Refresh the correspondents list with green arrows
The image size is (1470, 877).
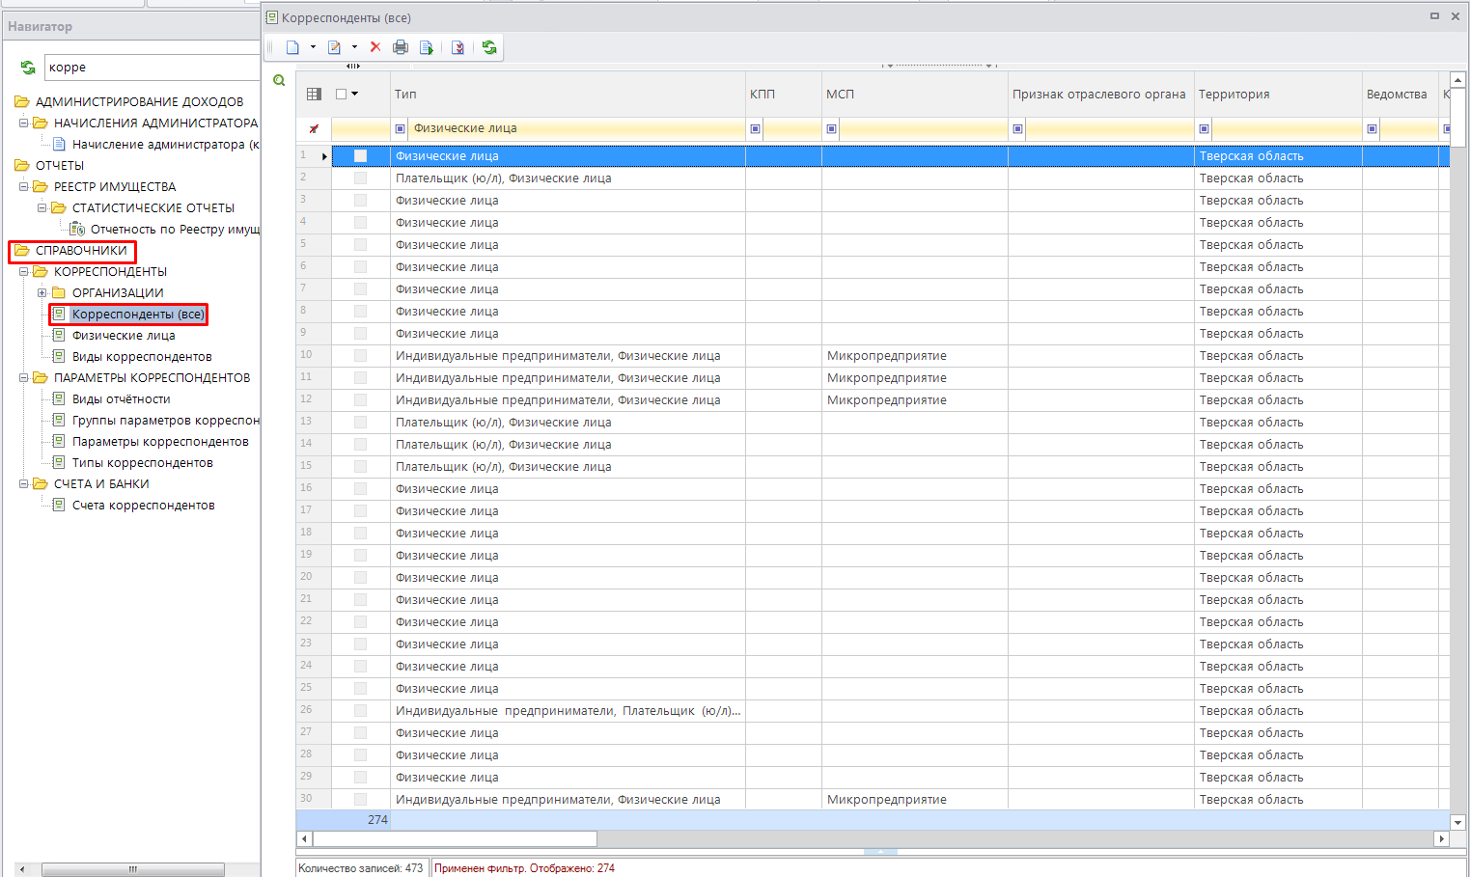489,47
